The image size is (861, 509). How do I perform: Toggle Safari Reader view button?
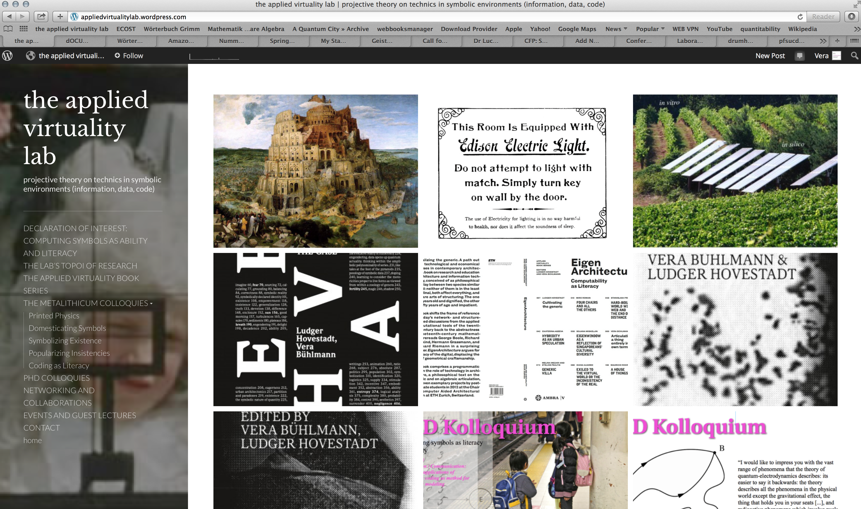tap(823, 16)
